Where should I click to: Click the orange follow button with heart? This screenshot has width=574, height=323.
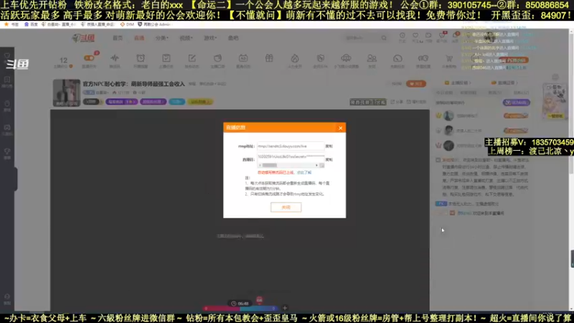tap(416, 84)
